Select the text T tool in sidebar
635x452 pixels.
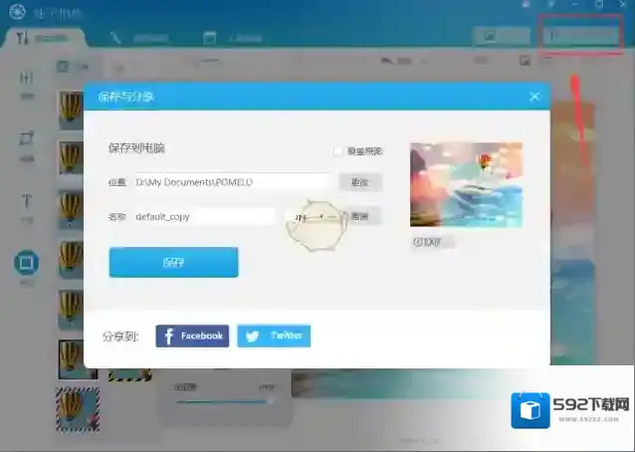click(x=27, y=203)
